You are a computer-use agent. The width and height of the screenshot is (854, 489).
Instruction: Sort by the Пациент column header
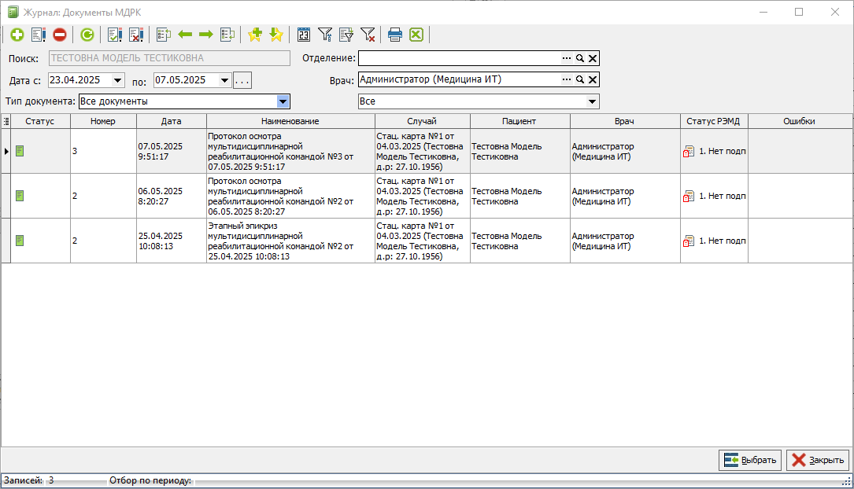[519, 121]
